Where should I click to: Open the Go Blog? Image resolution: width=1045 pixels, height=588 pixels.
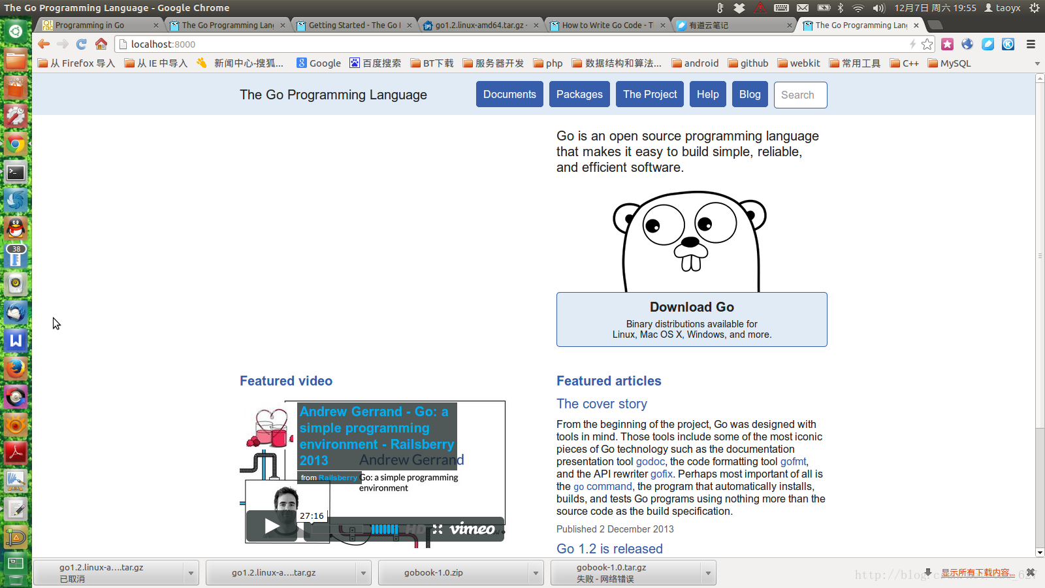[750, 94]
